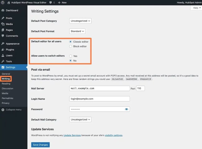Expand the Help tab dropdown
Screen dimensions: 202x149
pos(197,8)
